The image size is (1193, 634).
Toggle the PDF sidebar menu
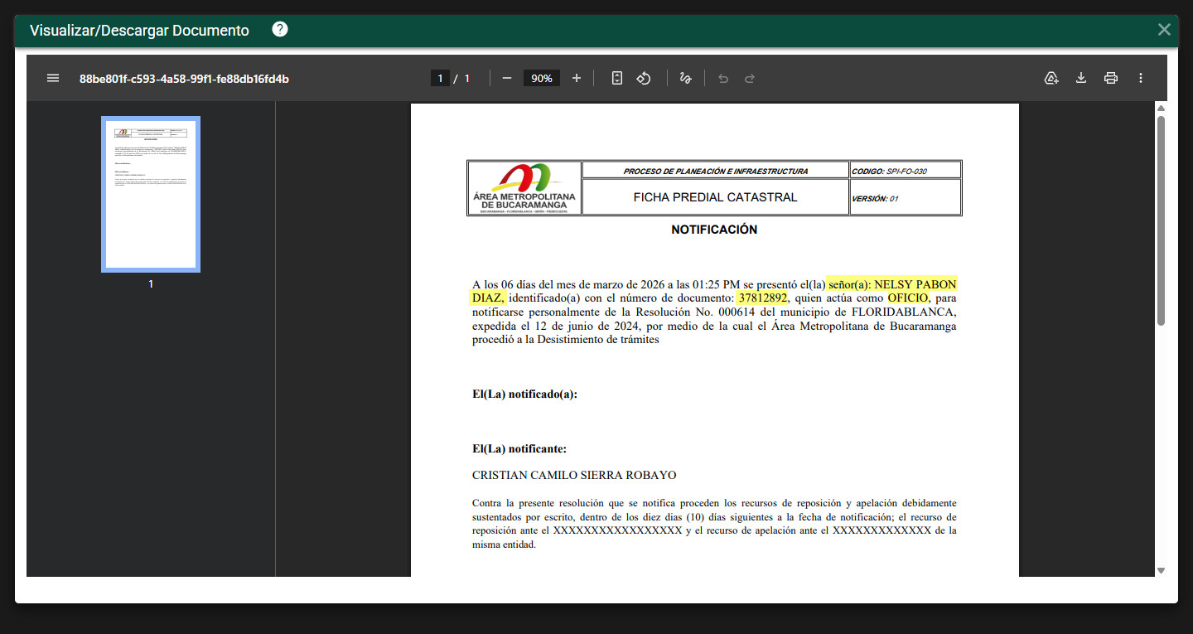pos(53,78)
